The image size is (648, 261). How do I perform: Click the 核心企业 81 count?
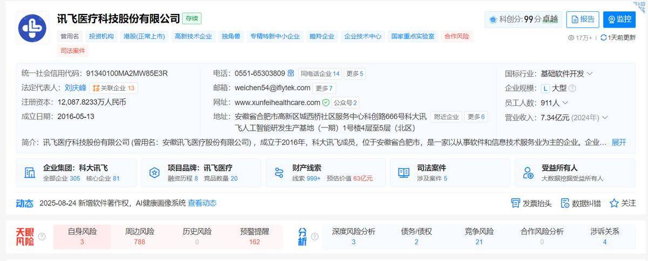(x=103, y=178)
